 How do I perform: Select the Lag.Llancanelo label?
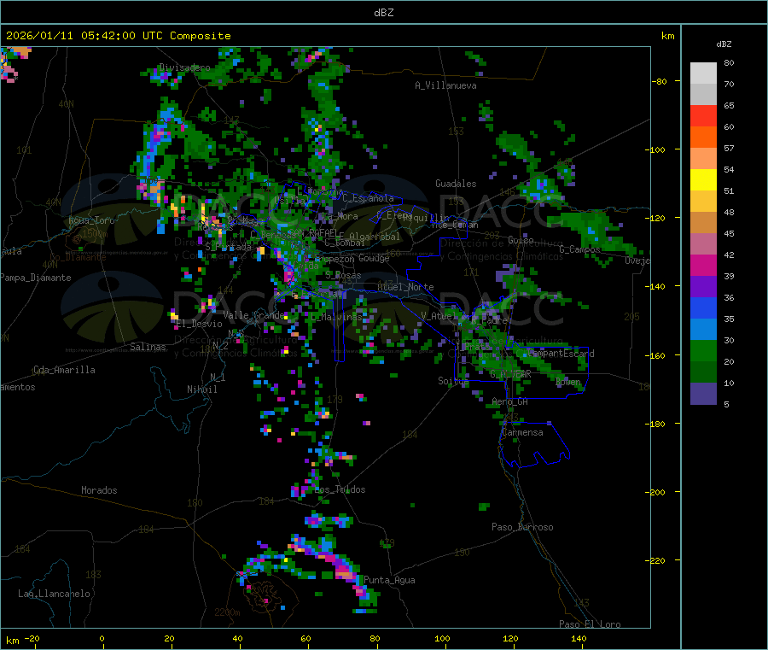(x=55, y=594)
